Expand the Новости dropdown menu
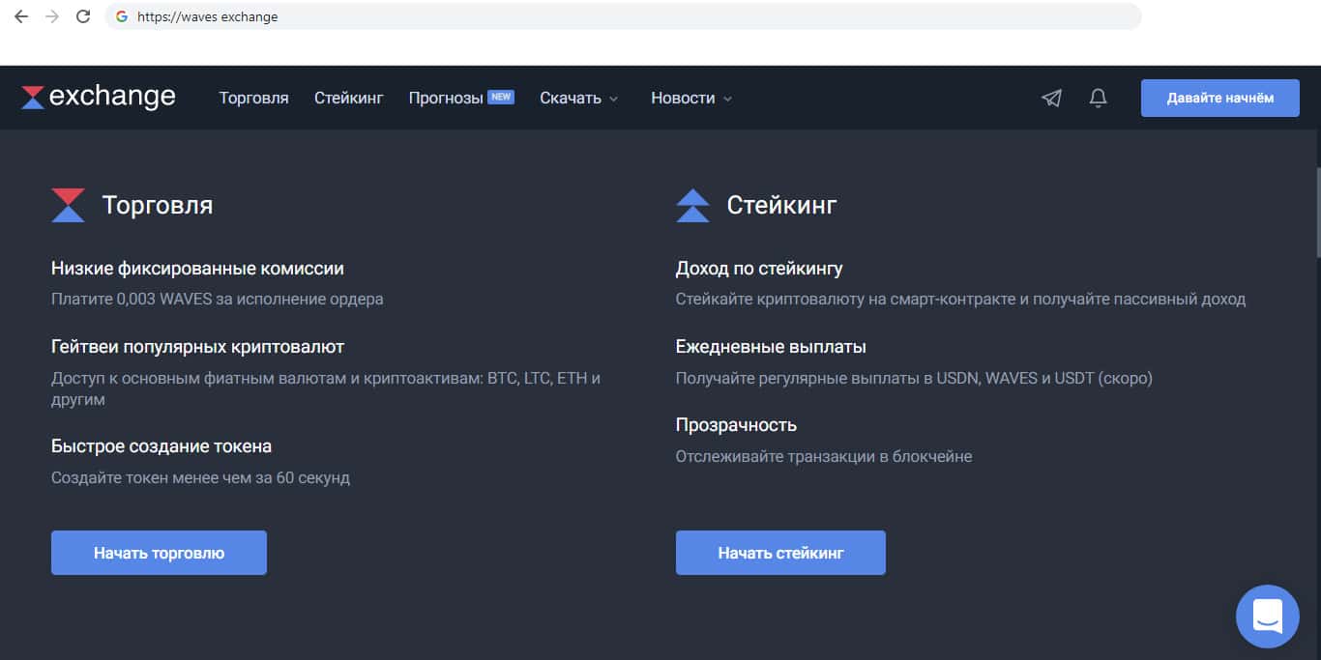The width and height of the screenshot is (1321, 660). point(691,98)
